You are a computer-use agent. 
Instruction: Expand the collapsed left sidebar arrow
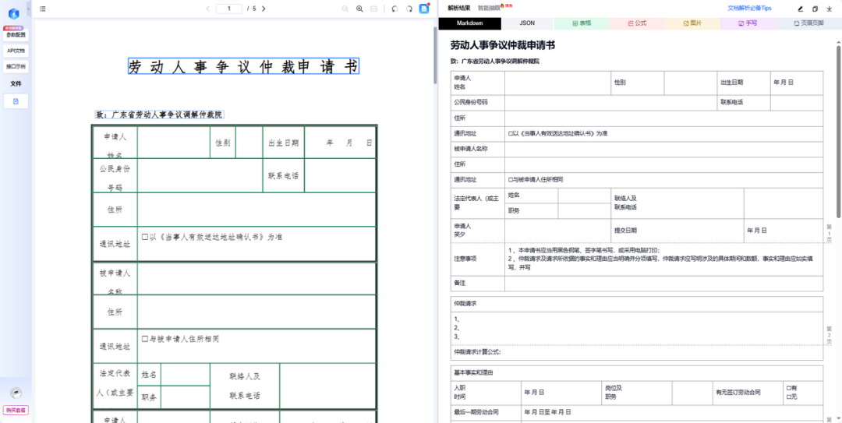(x=29, y=8)
